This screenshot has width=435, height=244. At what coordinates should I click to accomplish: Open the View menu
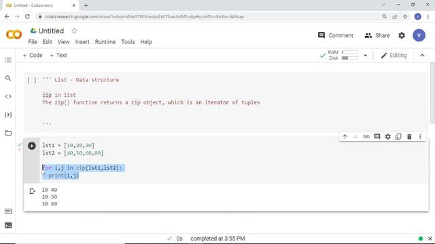pyautogui.click(x=63, y=42)
